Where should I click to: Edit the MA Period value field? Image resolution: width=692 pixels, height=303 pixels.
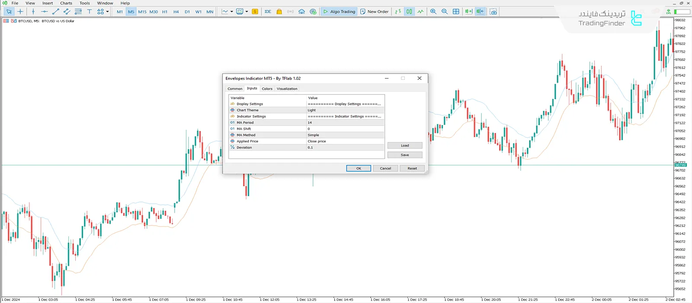[x=345, y=123]
